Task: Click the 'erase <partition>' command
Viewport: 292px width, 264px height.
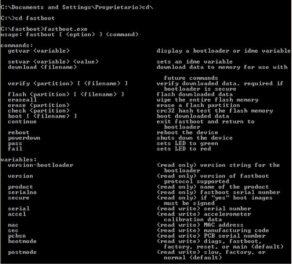Action: pos(39,105)
